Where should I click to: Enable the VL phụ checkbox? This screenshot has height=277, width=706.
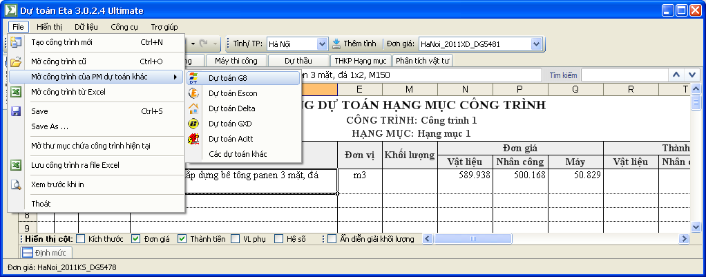(234, 239)
